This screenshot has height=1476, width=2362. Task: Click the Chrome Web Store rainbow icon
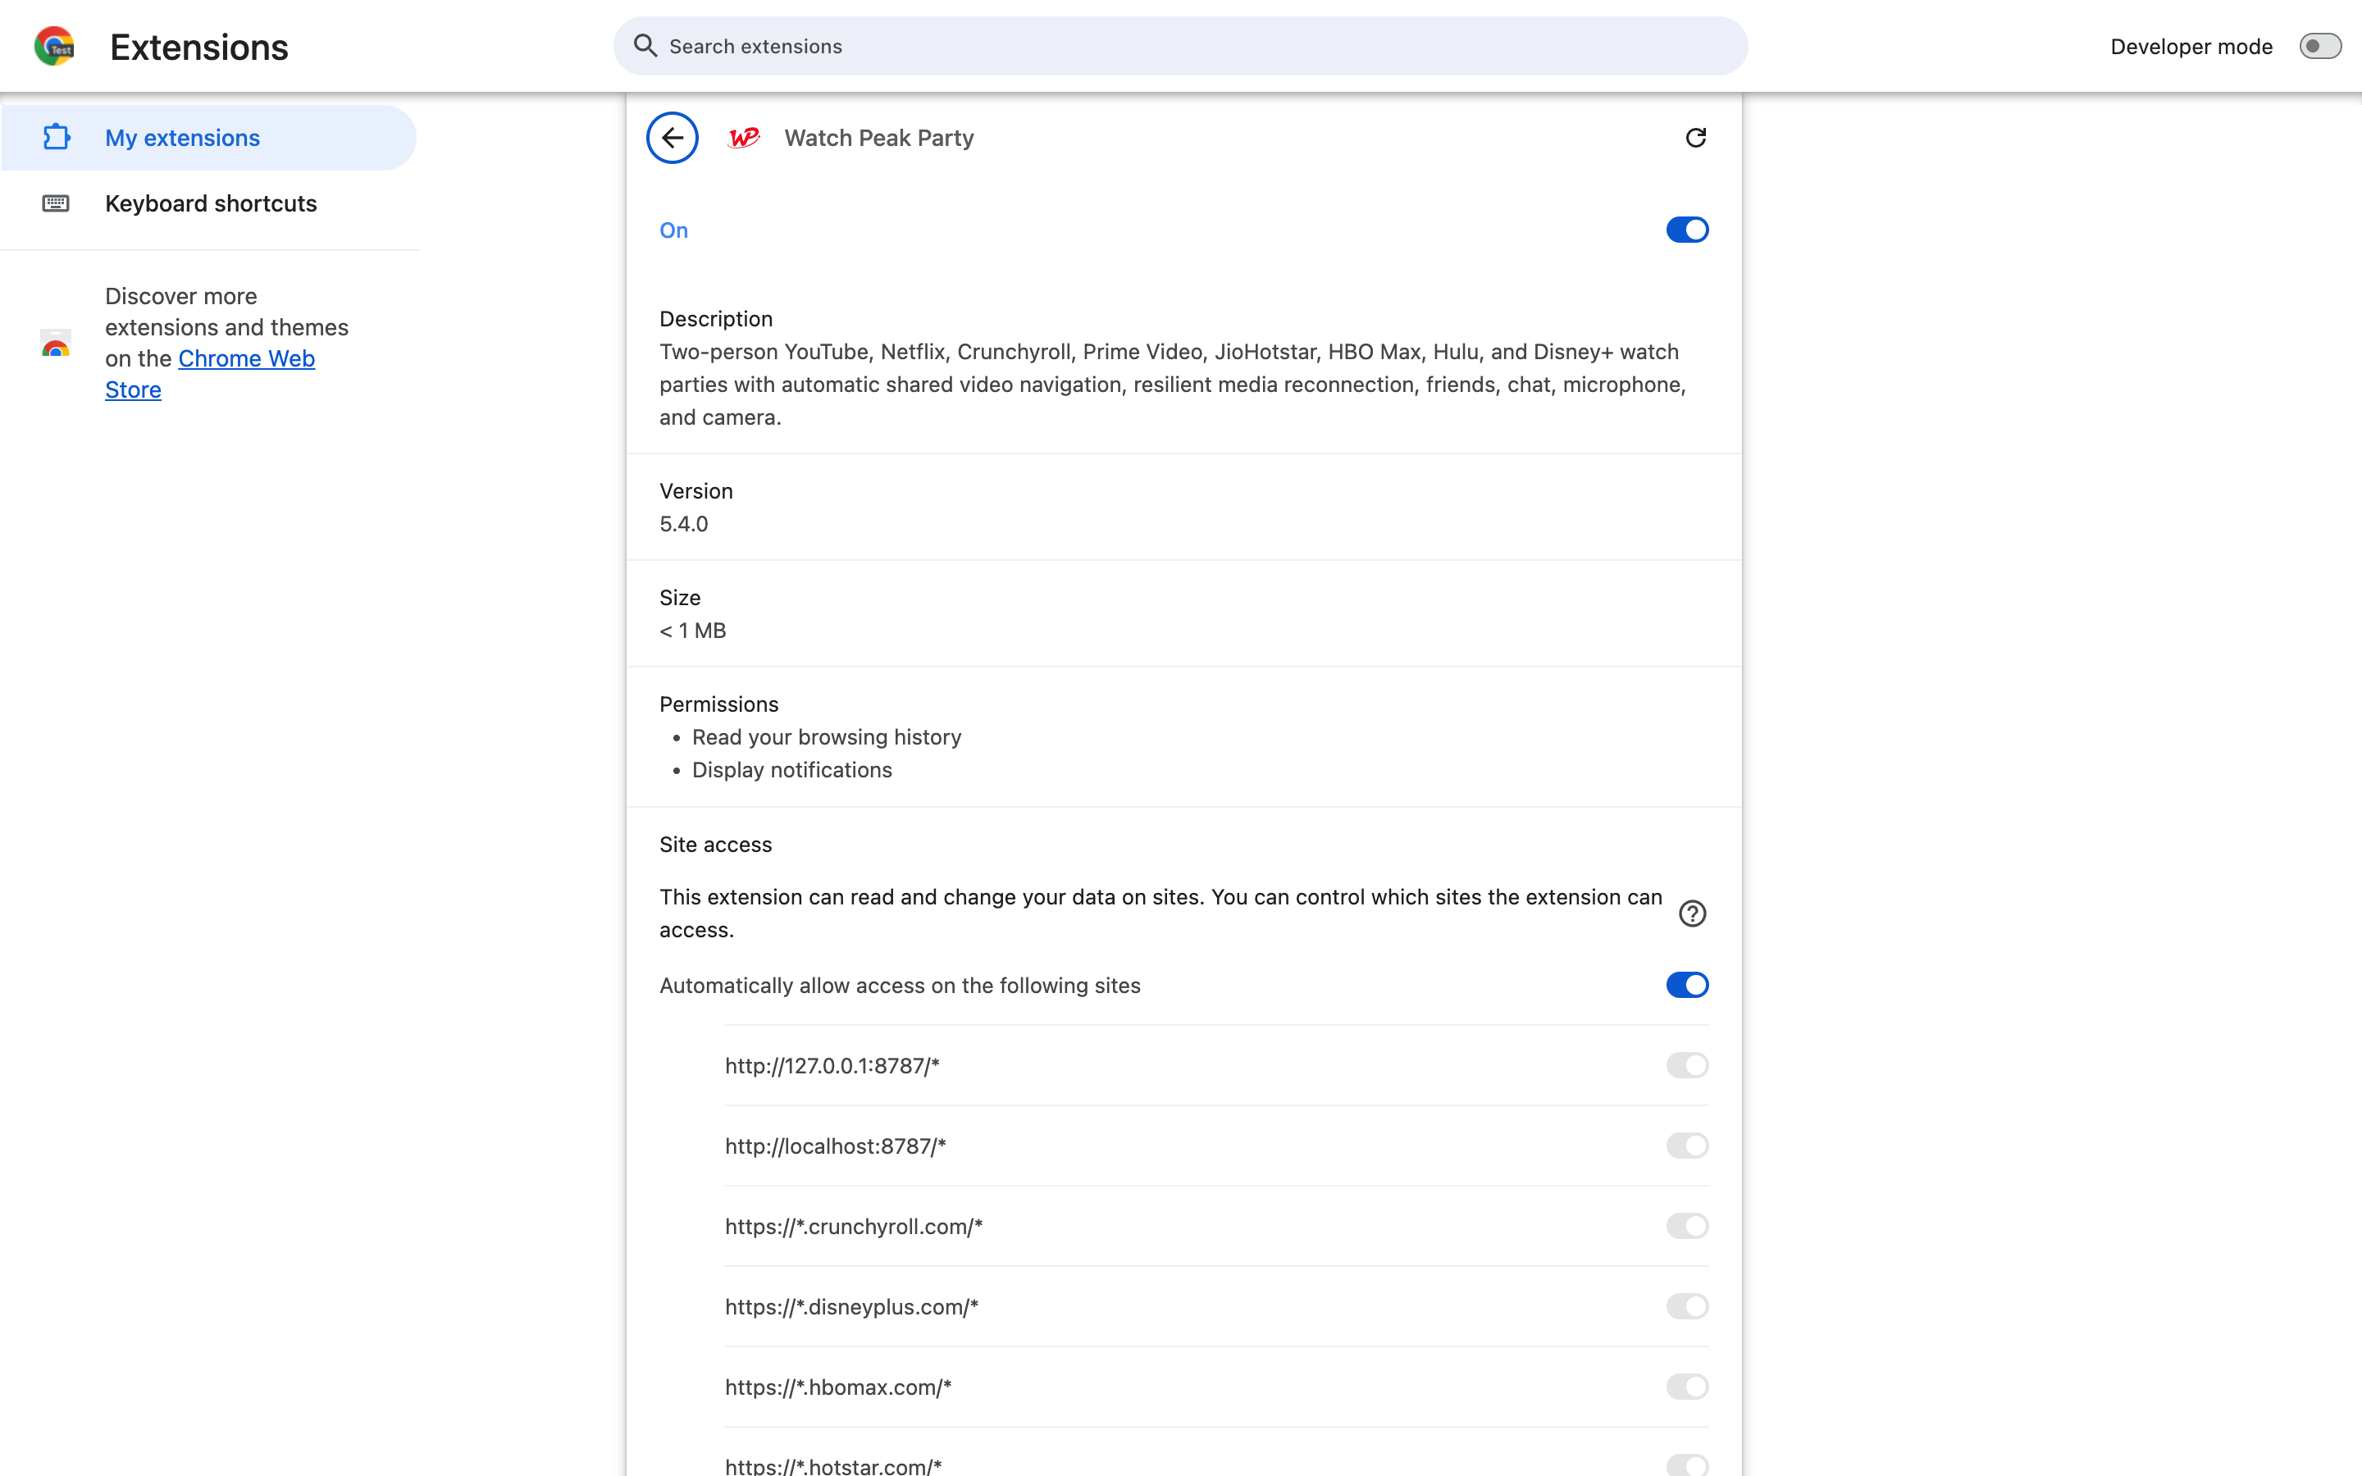click(x=56, y=343)
